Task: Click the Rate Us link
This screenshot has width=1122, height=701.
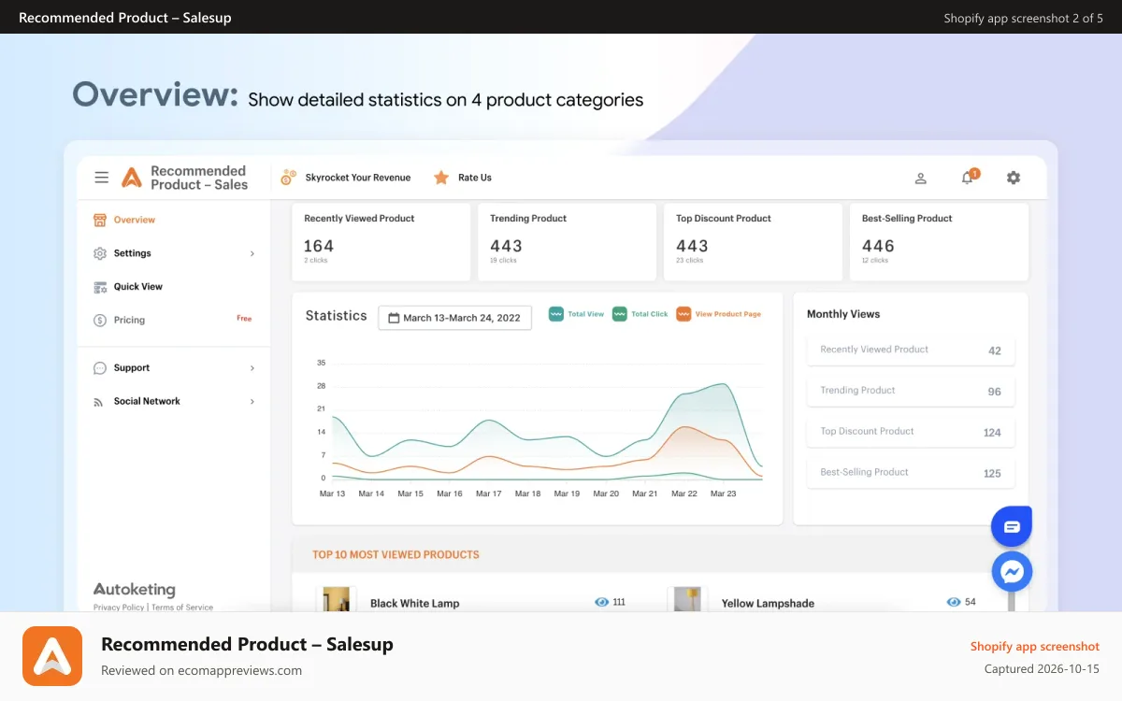Action: [x=475, y=178]
